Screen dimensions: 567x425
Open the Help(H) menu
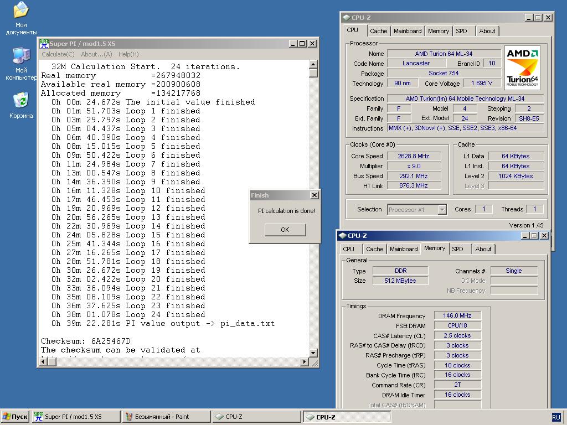click(128, 54)
